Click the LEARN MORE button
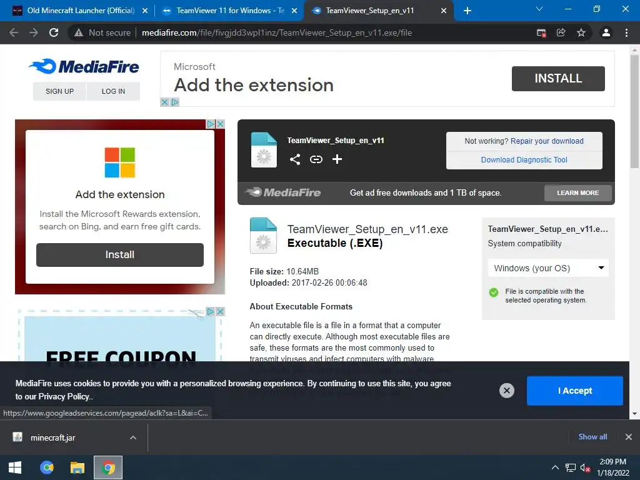 pyautogui.click(x=578, y=192)
